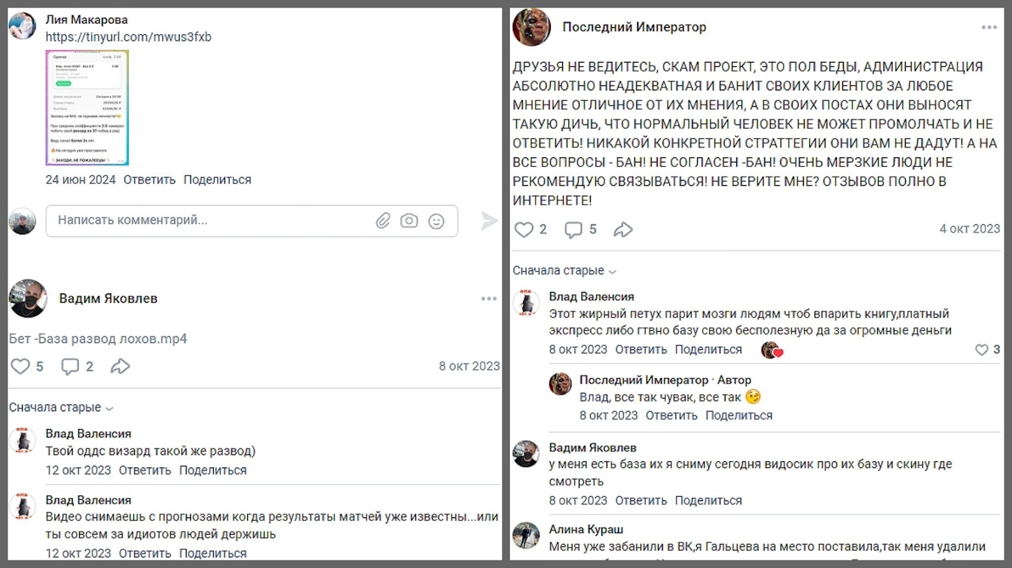Toggle the like heart on Влад Валенсия's comment
Viewport: 1012px width, 568px height.
tap(981, 349)
